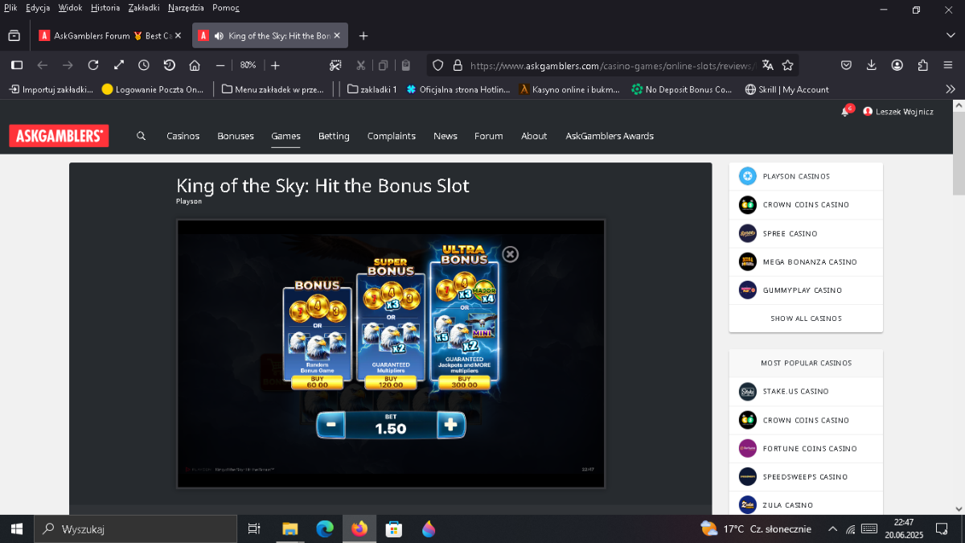Viewport: 965px width, 543px height.
Task: Decrease bet with minus button
Action: click(x=331, y=425)
